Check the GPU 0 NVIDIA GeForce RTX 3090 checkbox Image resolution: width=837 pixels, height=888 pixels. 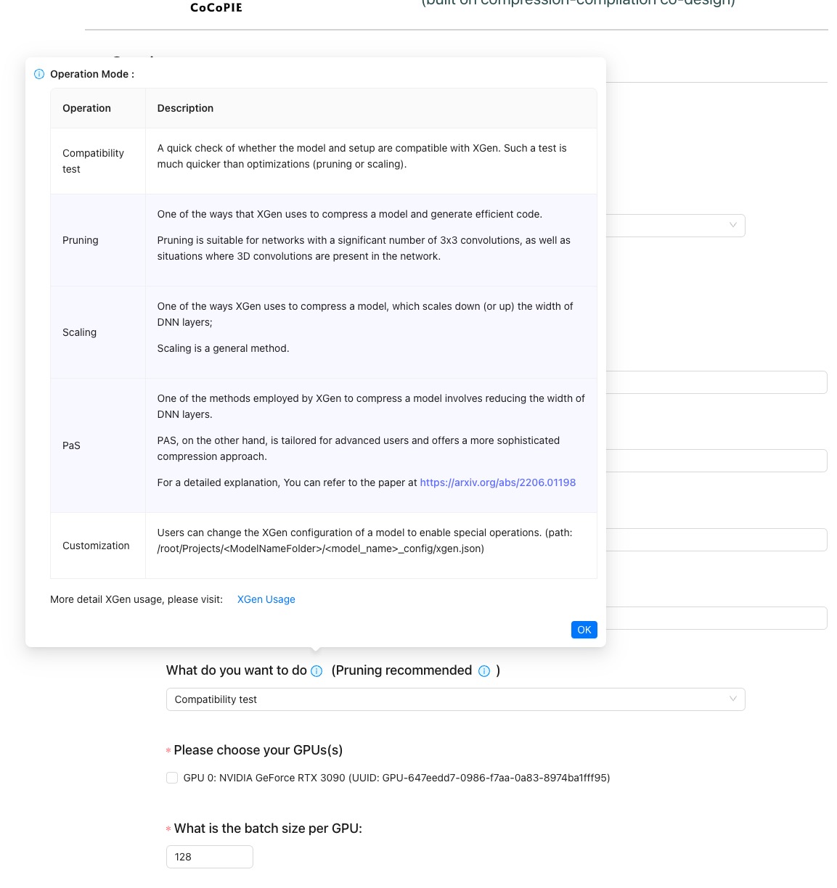[x=172, y=778]
